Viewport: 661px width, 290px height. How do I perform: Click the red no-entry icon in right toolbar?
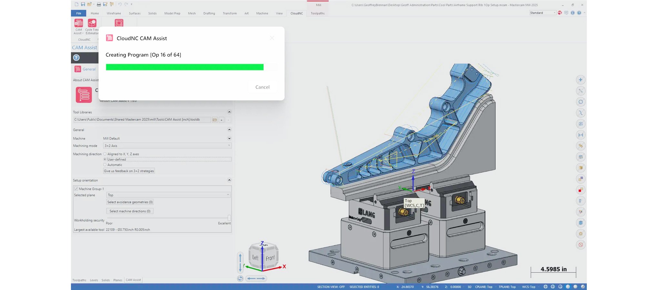coord(581,245)
